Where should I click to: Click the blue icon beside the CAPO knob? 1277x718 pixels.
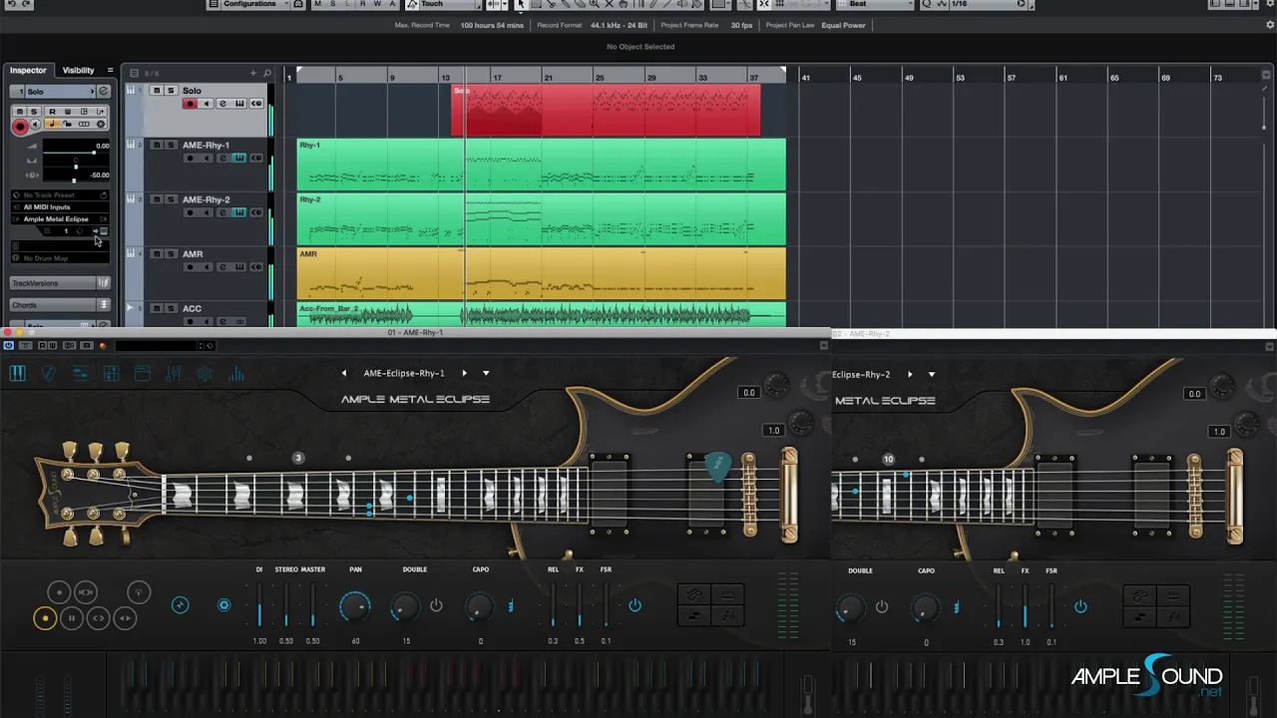[x=511, y=606]
